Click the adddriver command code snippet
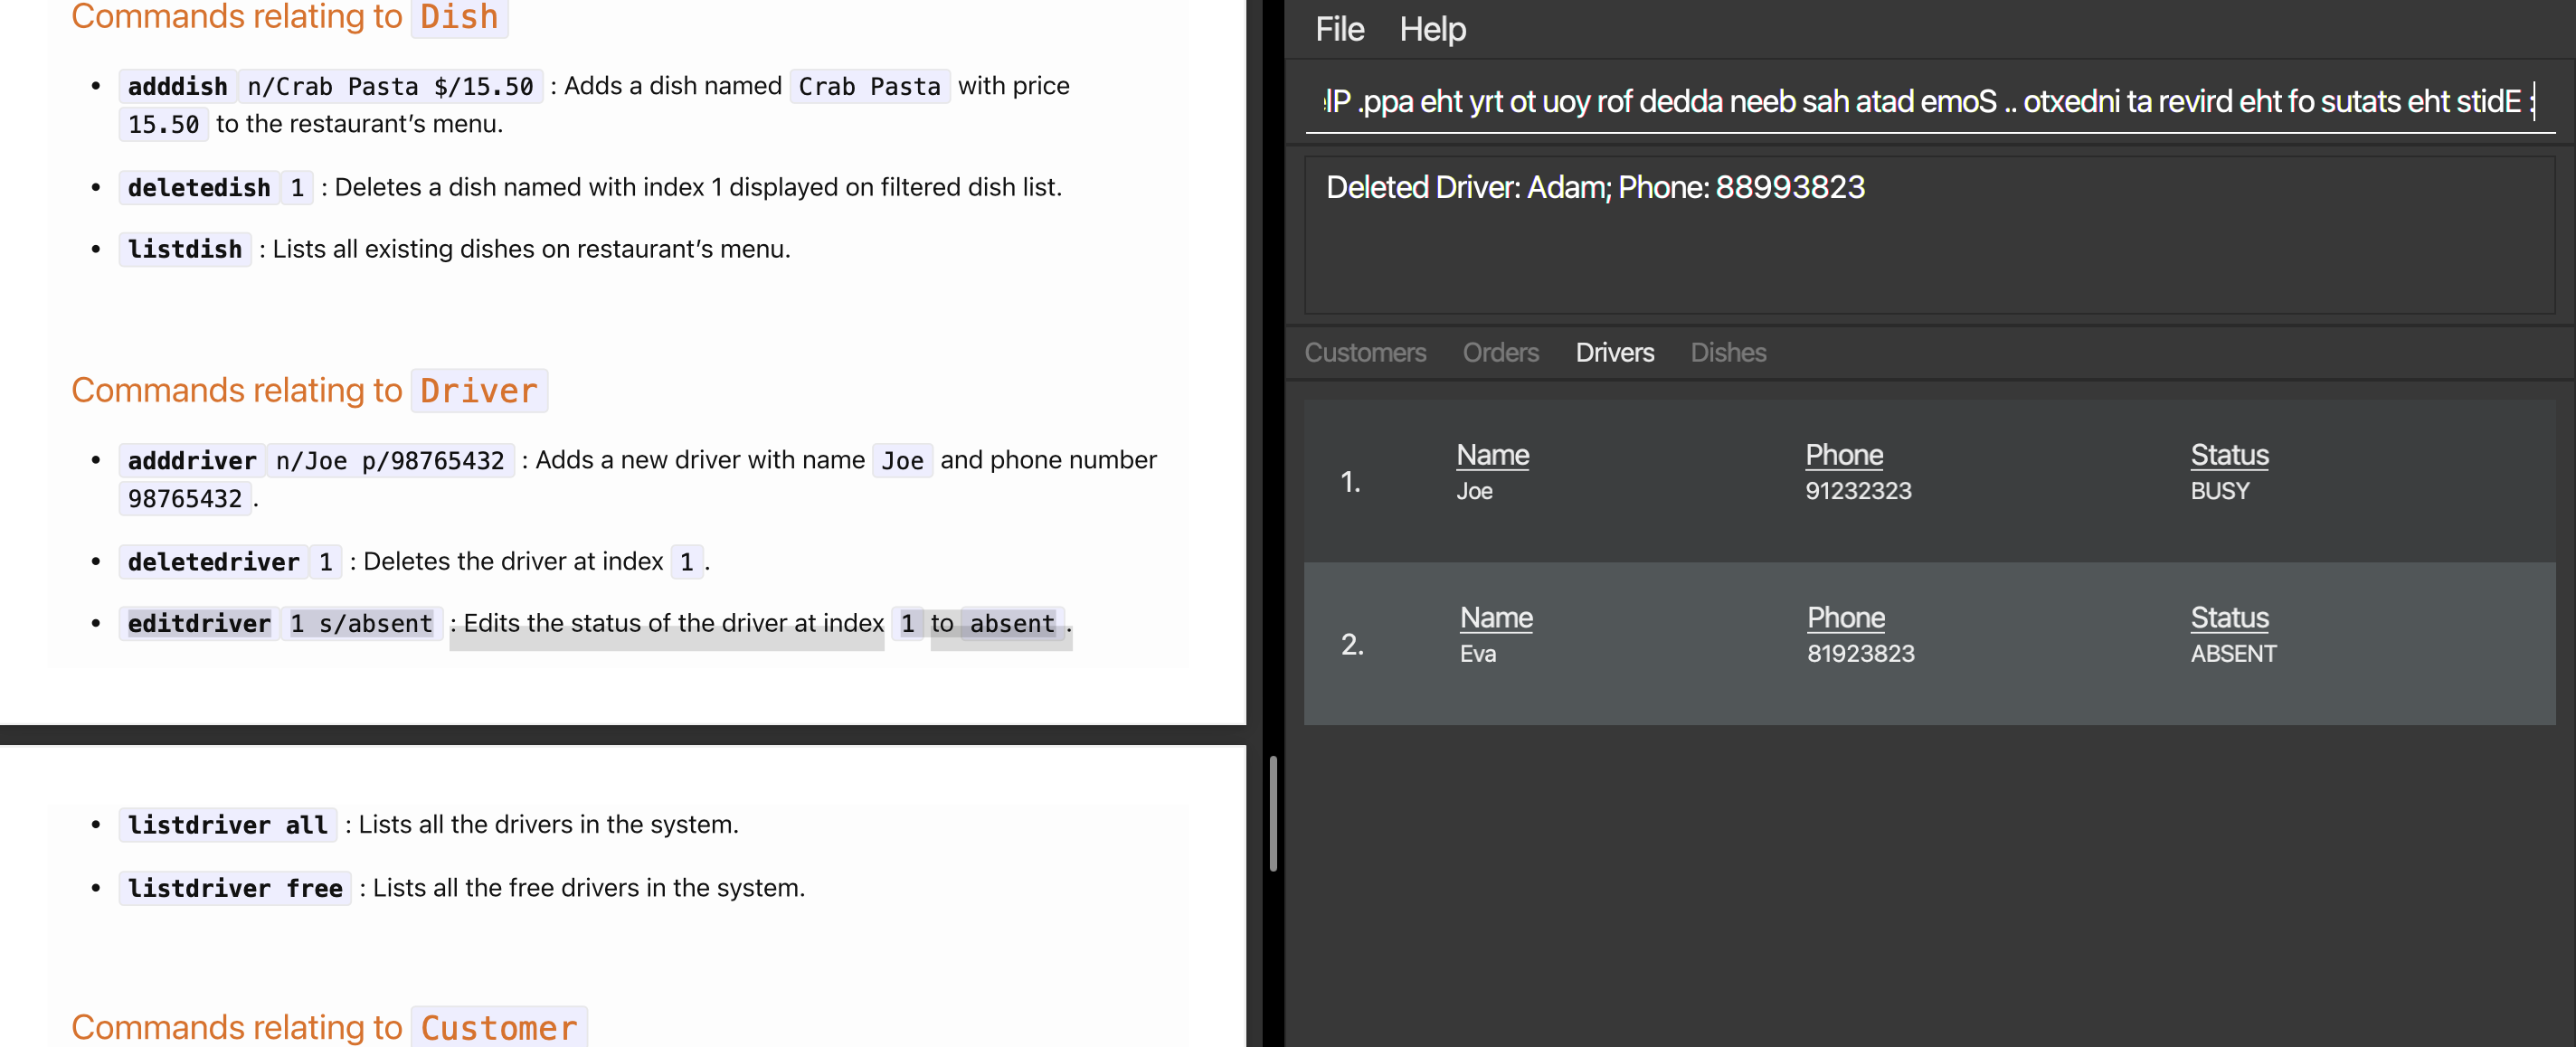 pos(192,460)
